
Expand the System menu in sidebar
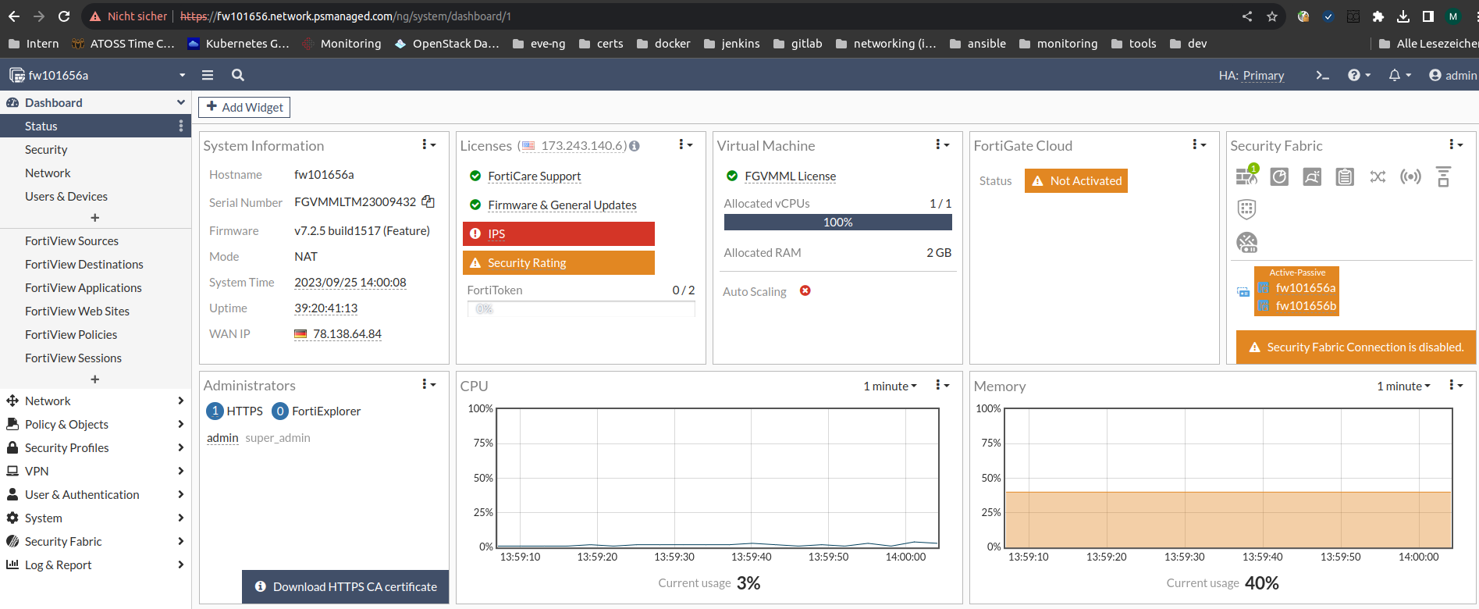[95, 518]
